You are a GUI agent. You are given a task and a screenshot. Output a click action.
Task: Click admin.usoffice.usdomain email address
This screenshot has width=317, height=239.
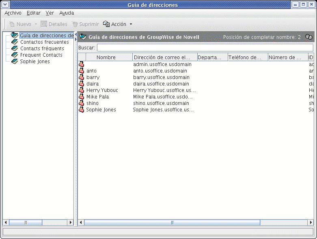[162, 64]
